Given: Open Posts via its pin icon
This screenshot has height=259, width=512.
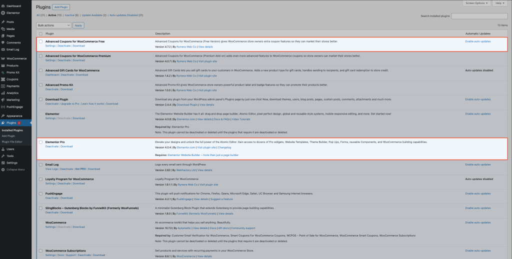Looking at the screenshot, I should coord(3,22).
